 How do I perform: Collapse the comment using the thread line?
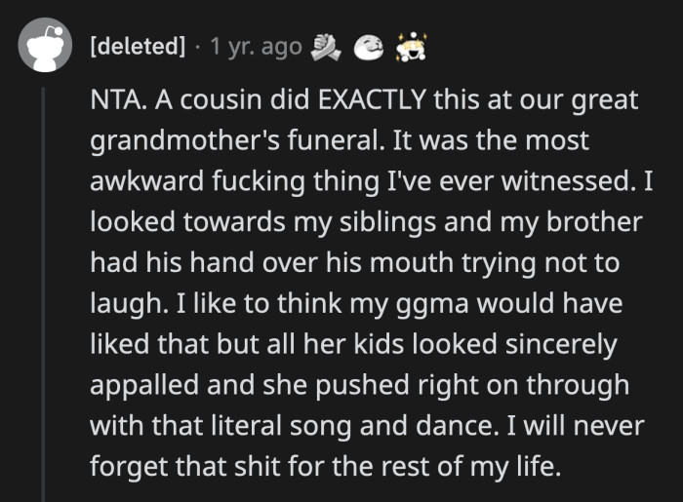pos(45,292)
